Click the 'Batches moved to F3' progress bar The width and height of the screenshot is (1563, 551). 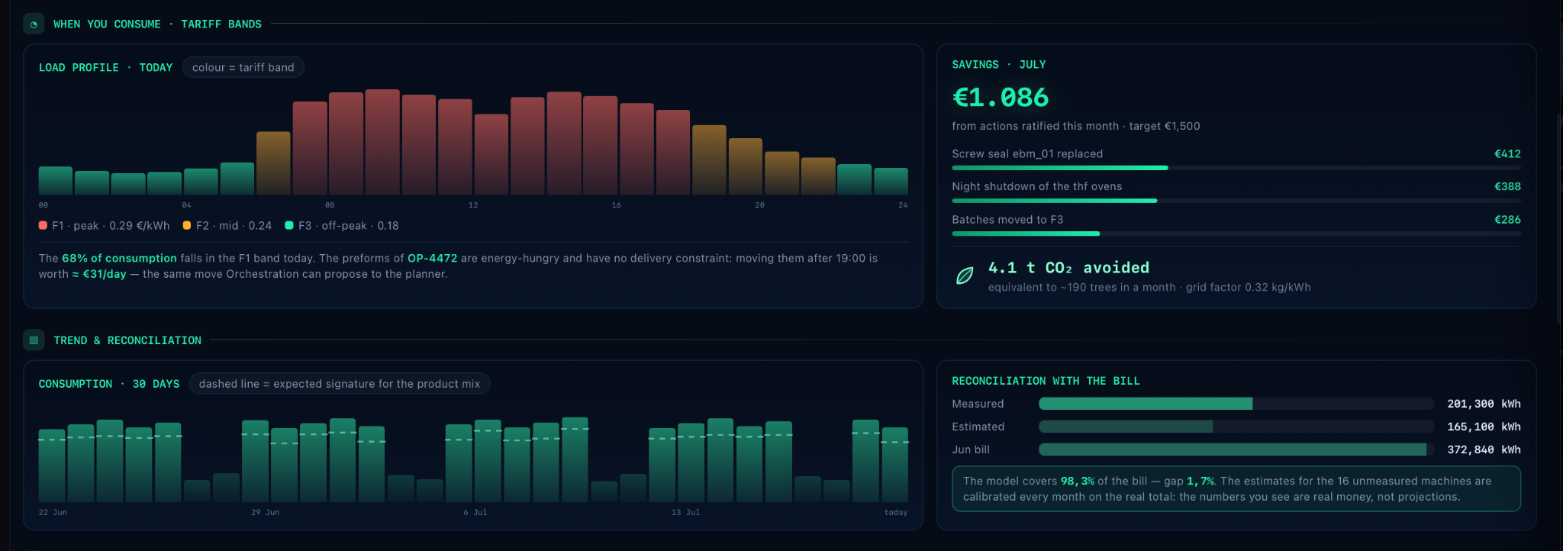[x=1236, y=234]
